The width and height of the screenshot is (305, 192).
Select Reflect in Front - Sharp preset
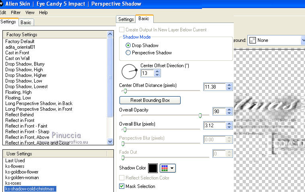coord(27,132)
